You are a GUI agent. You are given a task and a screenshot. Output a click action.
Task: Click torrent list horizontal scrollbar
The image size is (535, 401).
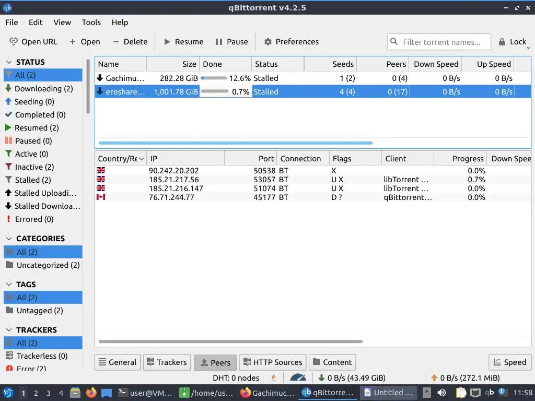[x=236, y=143]
